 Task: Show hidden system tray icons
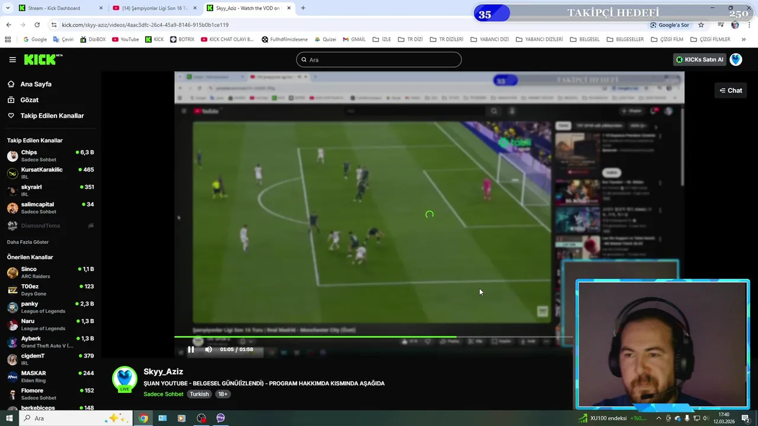point(657,418)
